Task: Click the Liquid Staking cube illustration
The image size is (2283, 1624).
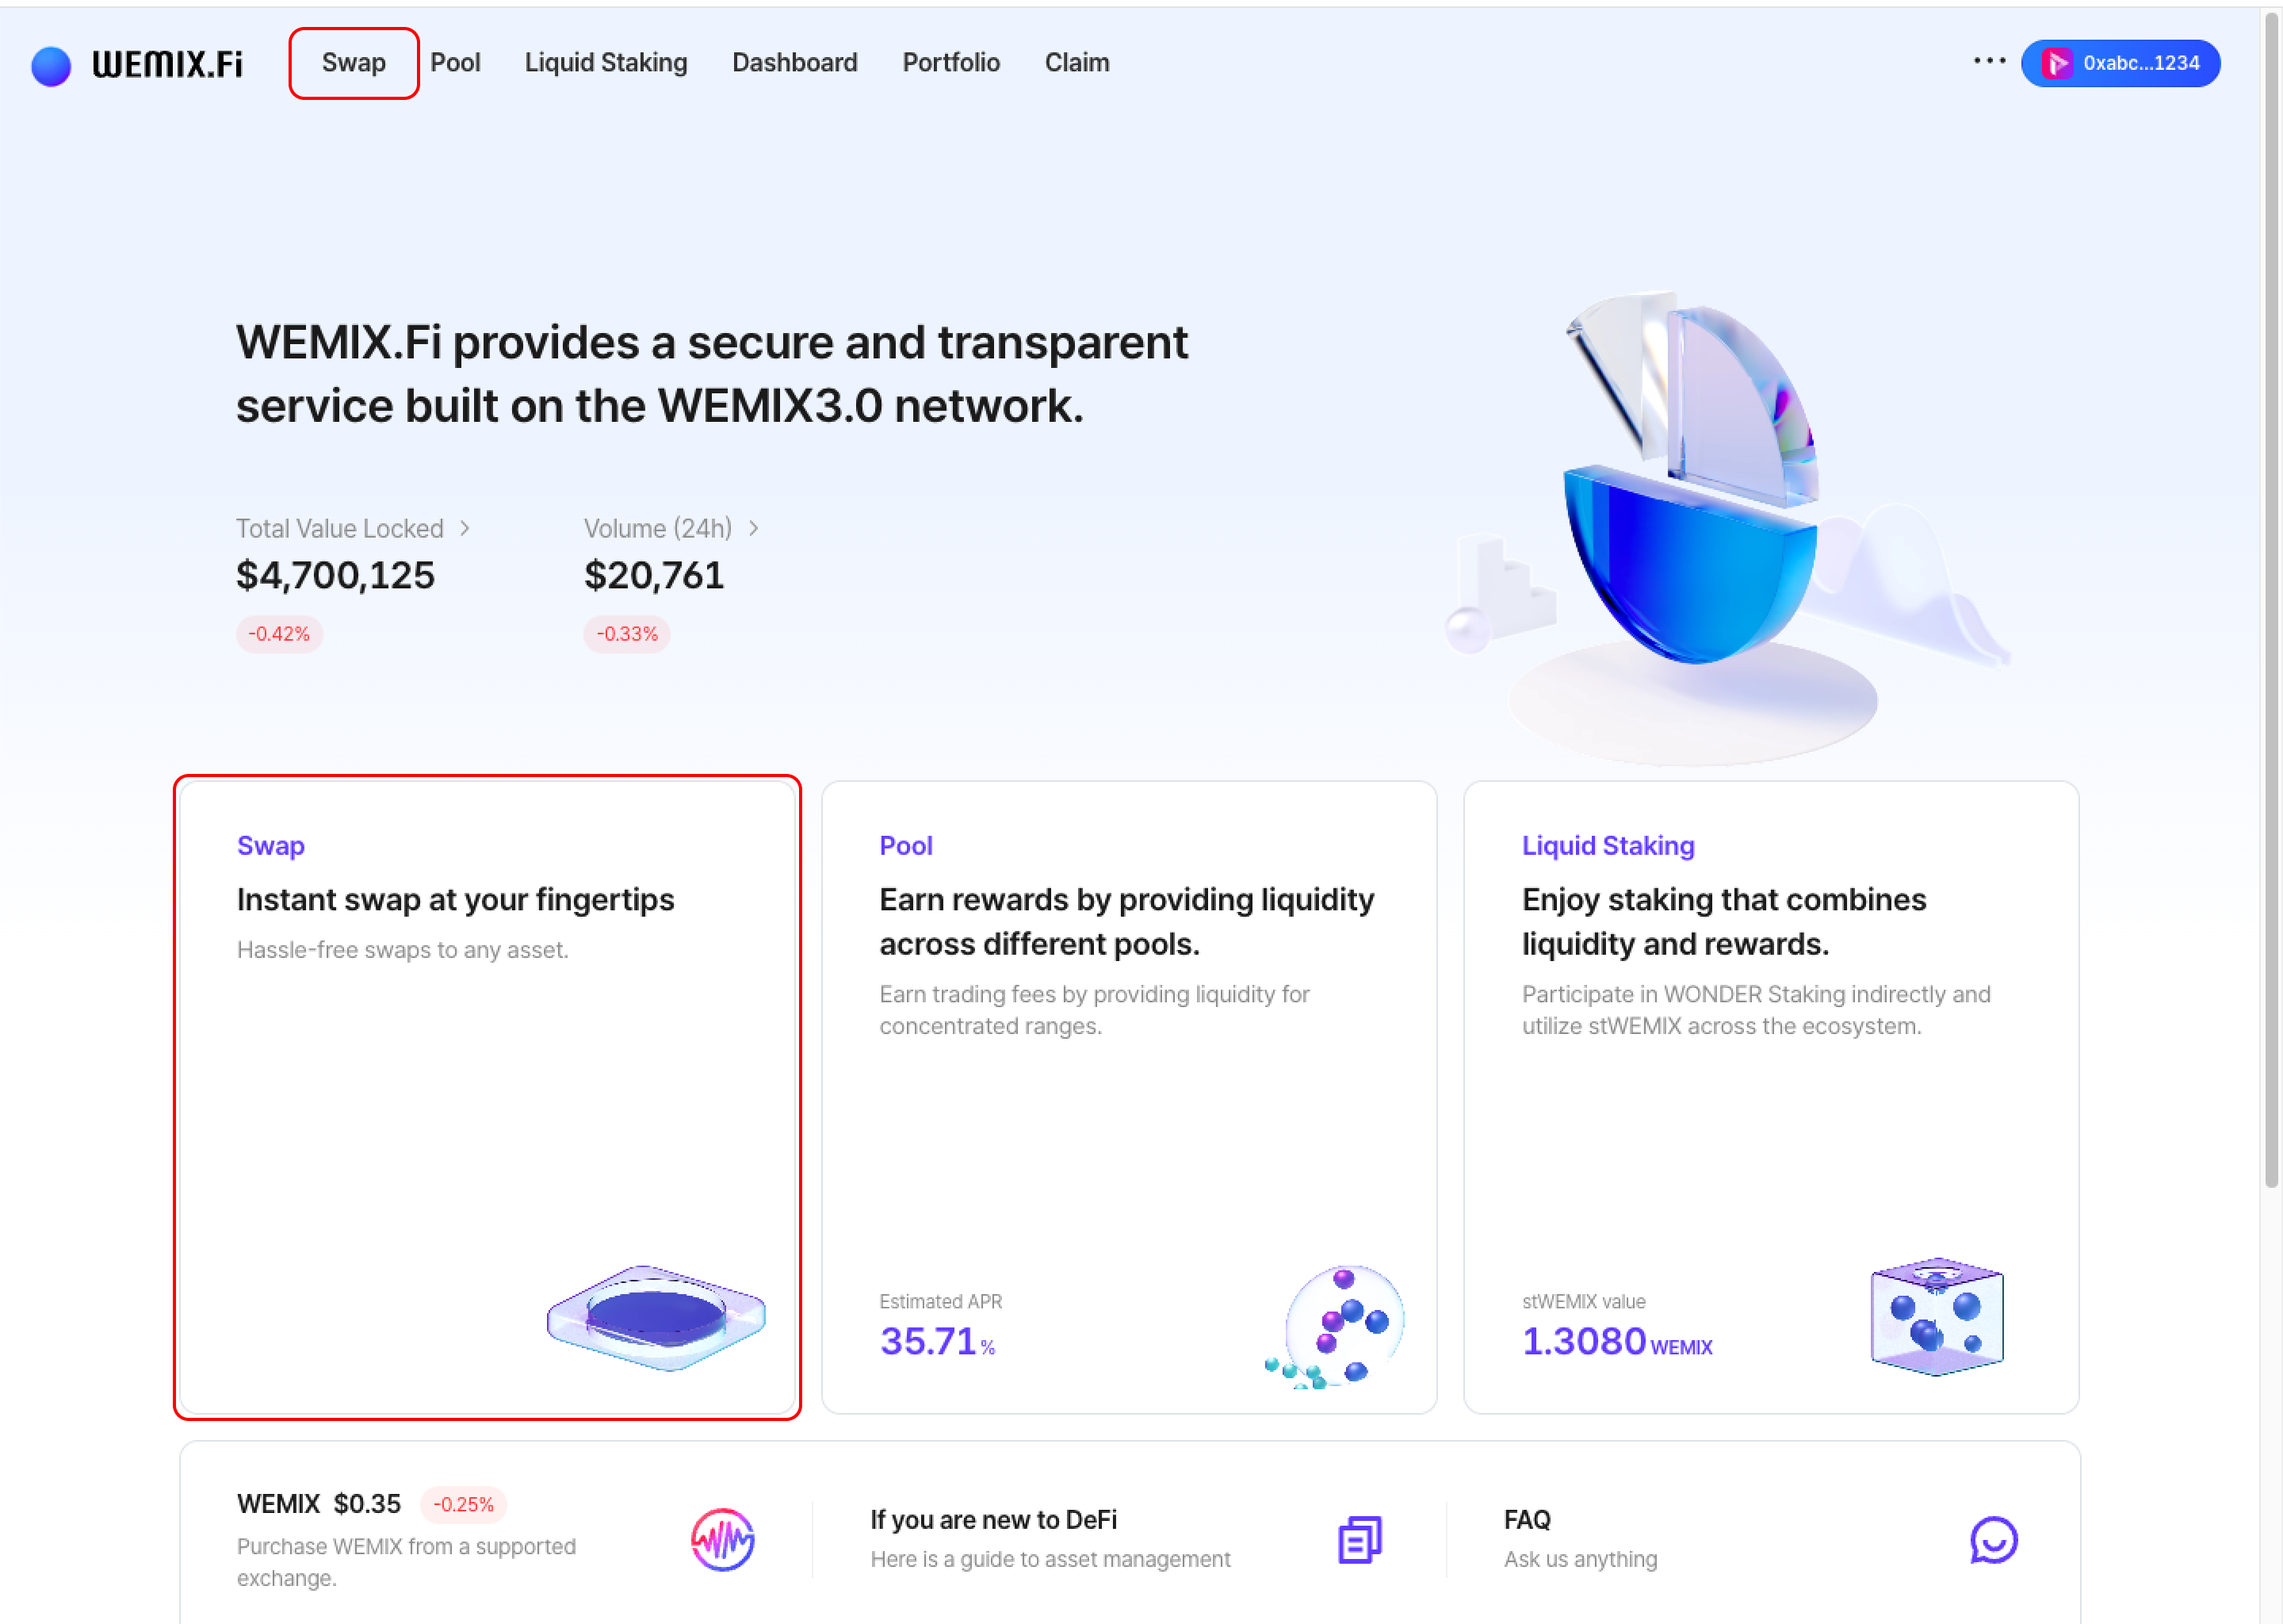Action: coord(1936,1316)
